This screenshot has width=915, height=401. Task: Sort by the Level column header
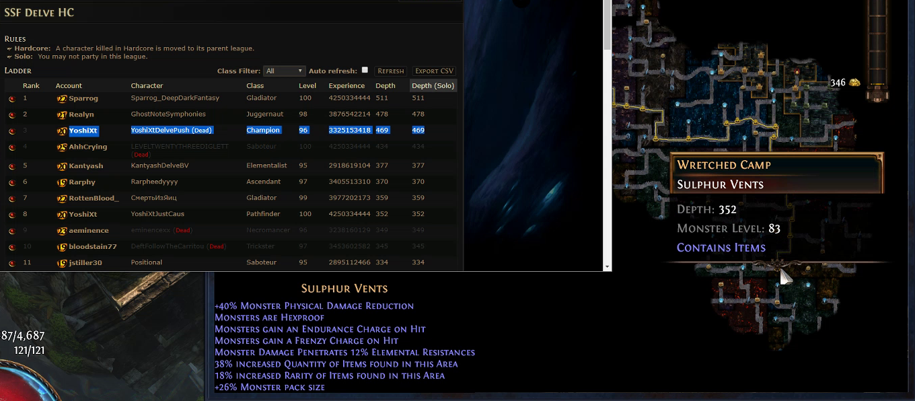[307, 85]
